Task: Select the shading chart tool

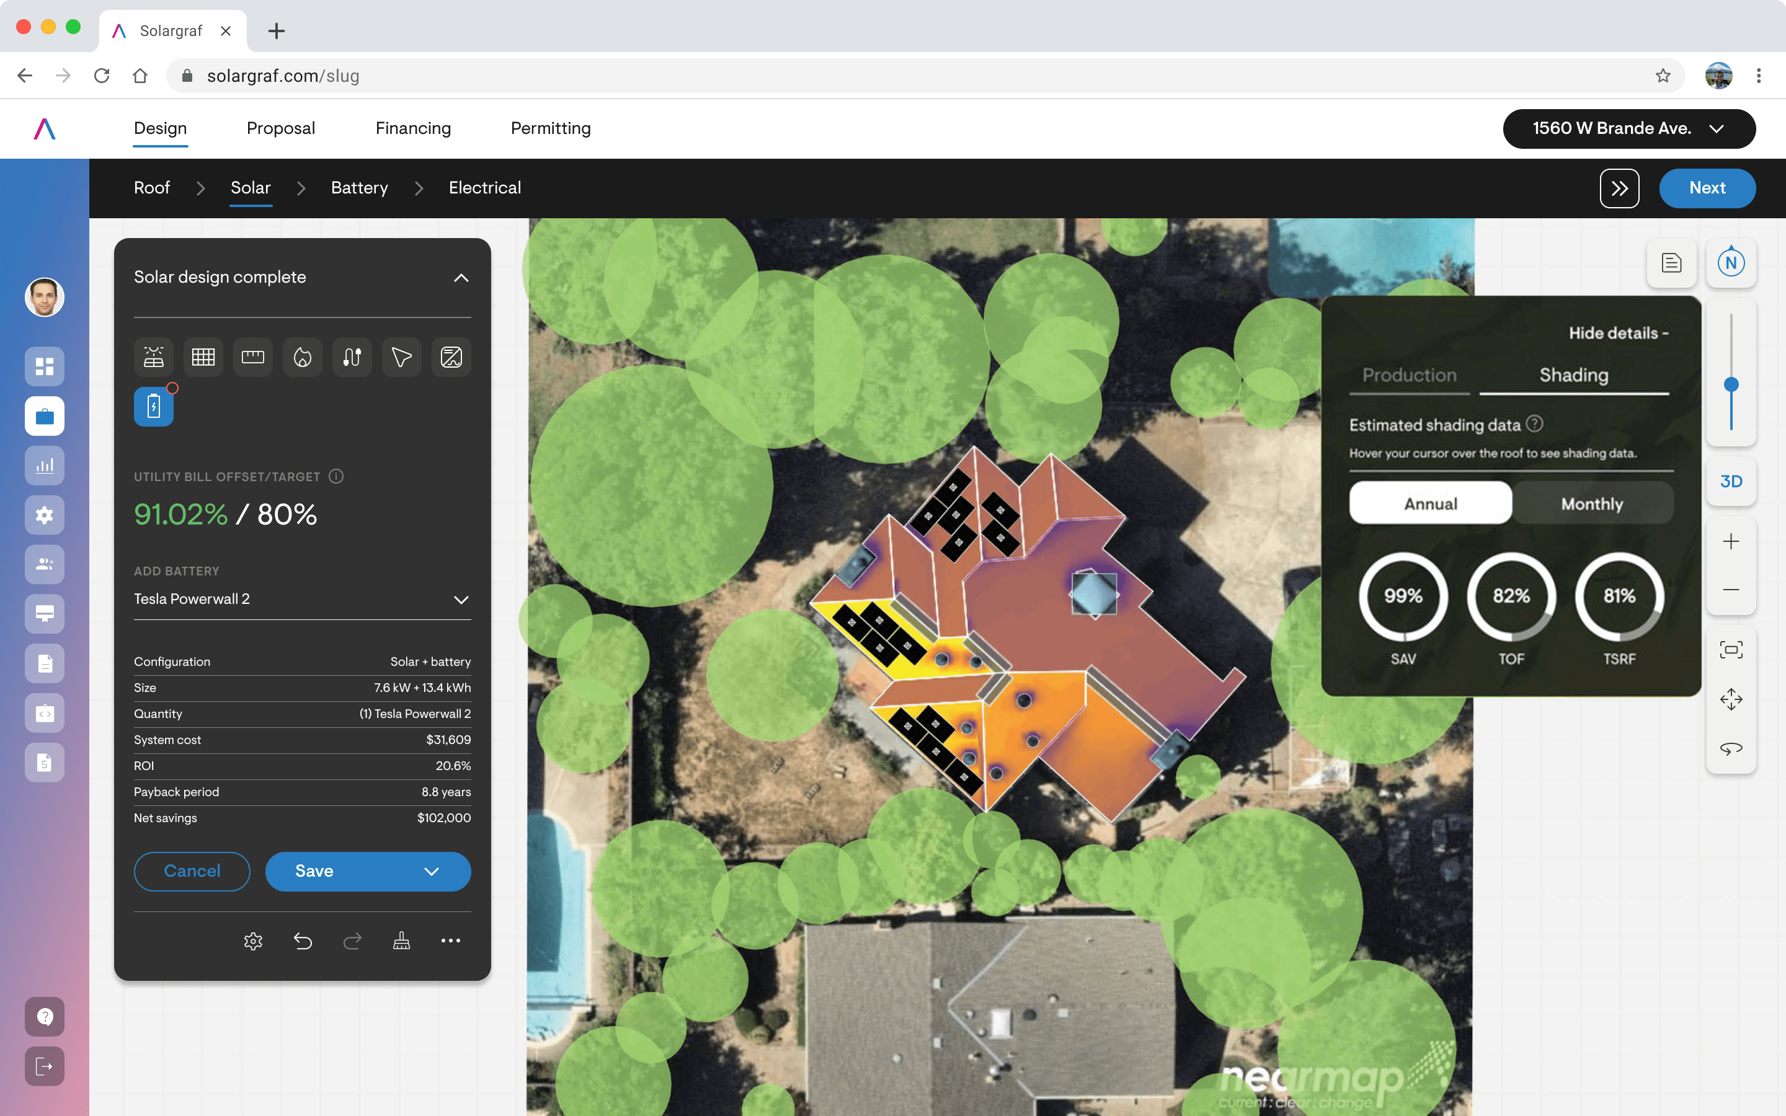Action: [451, 357]
